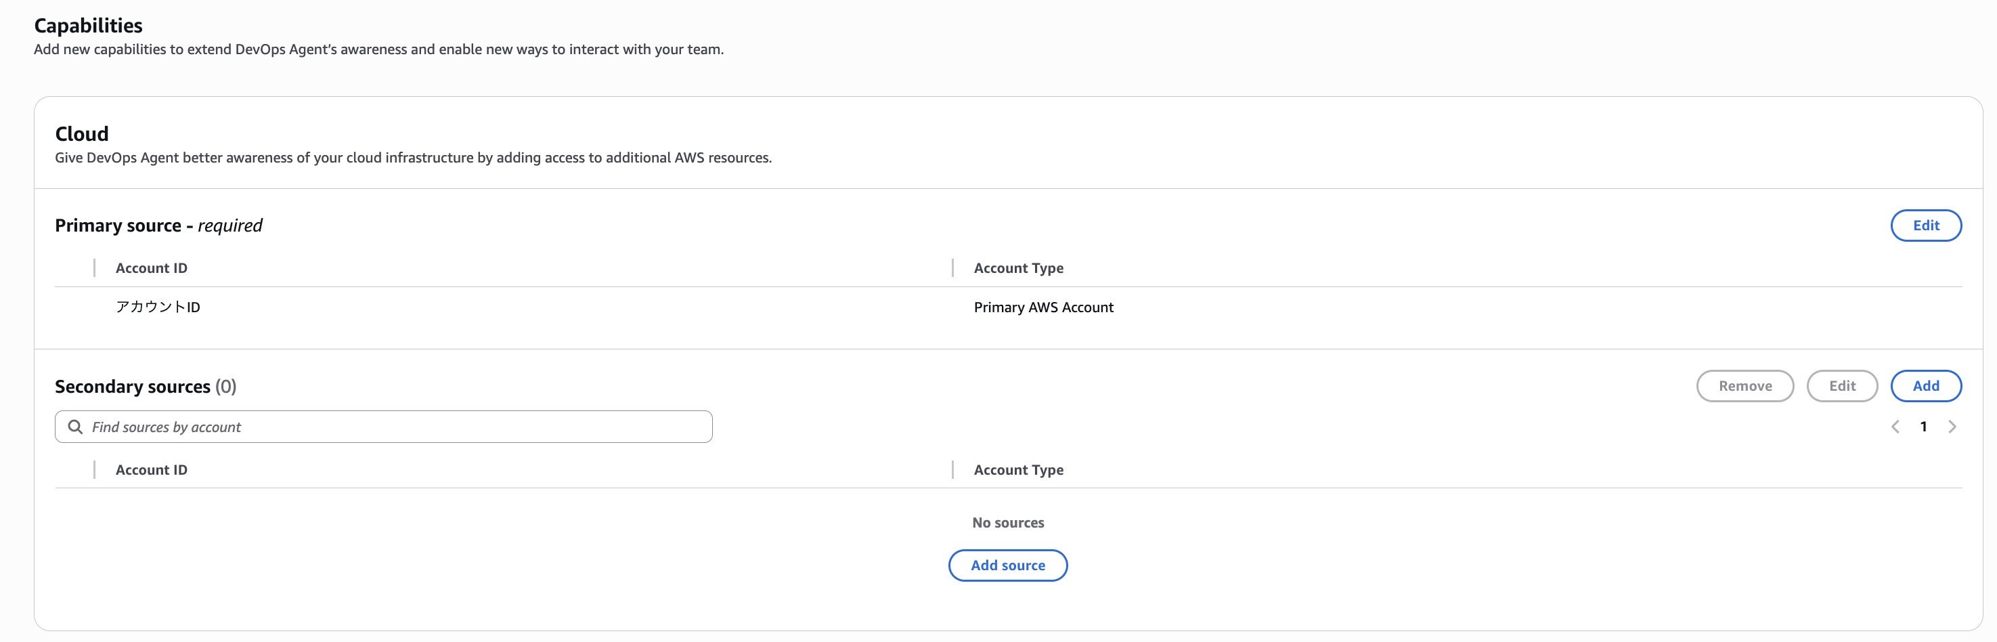The width and height of the screenshot is (1997, 642).
Task: Focus the Find sources by account field
Action: tap(395, 427)
